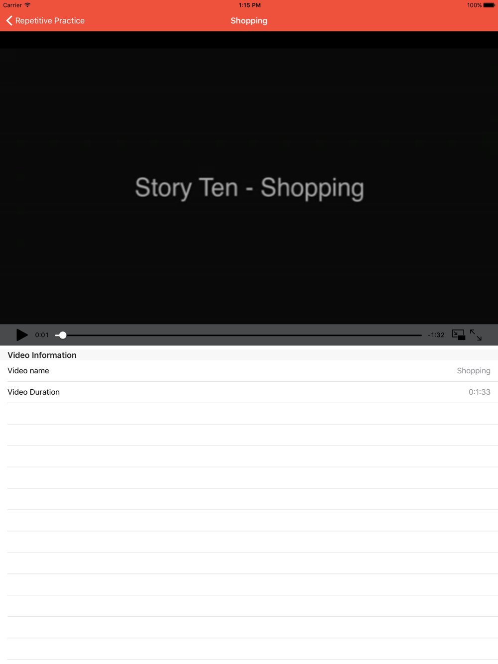The height and width of the screenshot is (664, 498).
Task: Expand video to fullscreen
Action: click(476, 335)
